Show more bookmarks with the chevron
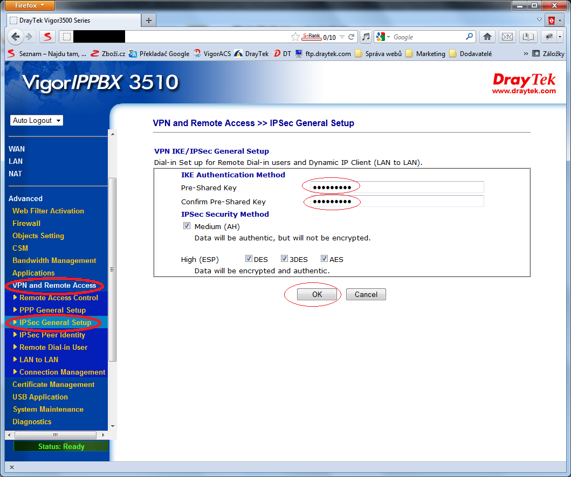571x477 pixels. [x=526, y=53]
